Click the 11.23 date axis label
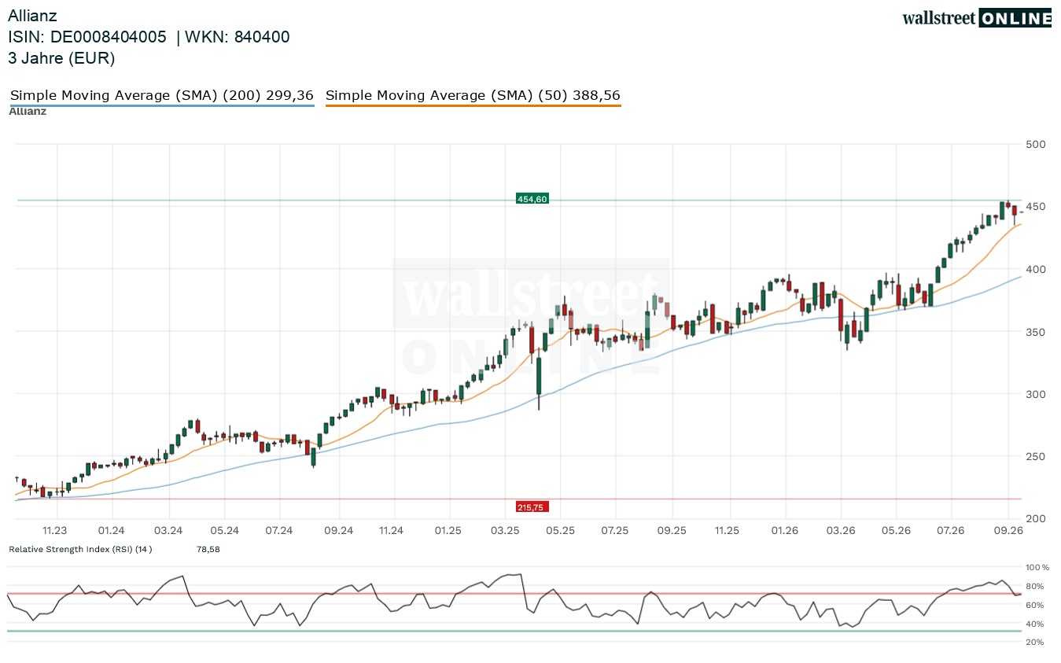This screenshot has width=1061, height=663. coord(55,531)
